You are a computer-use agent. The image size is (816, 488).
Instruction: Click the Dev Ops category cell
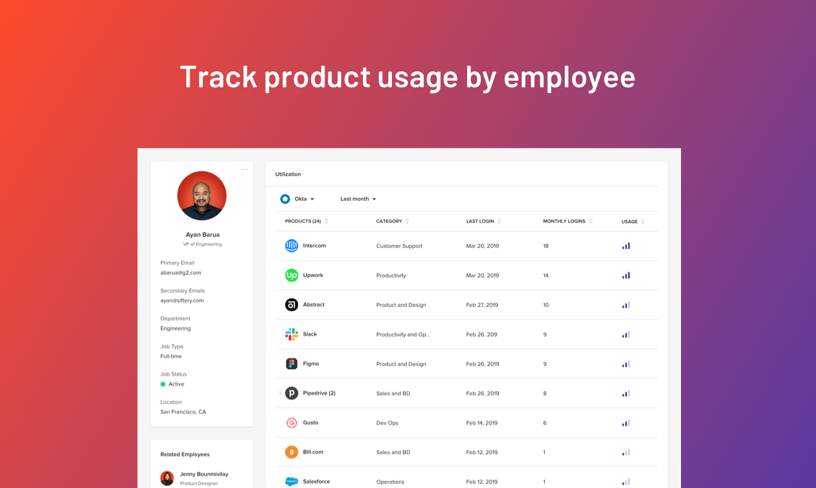387,423
